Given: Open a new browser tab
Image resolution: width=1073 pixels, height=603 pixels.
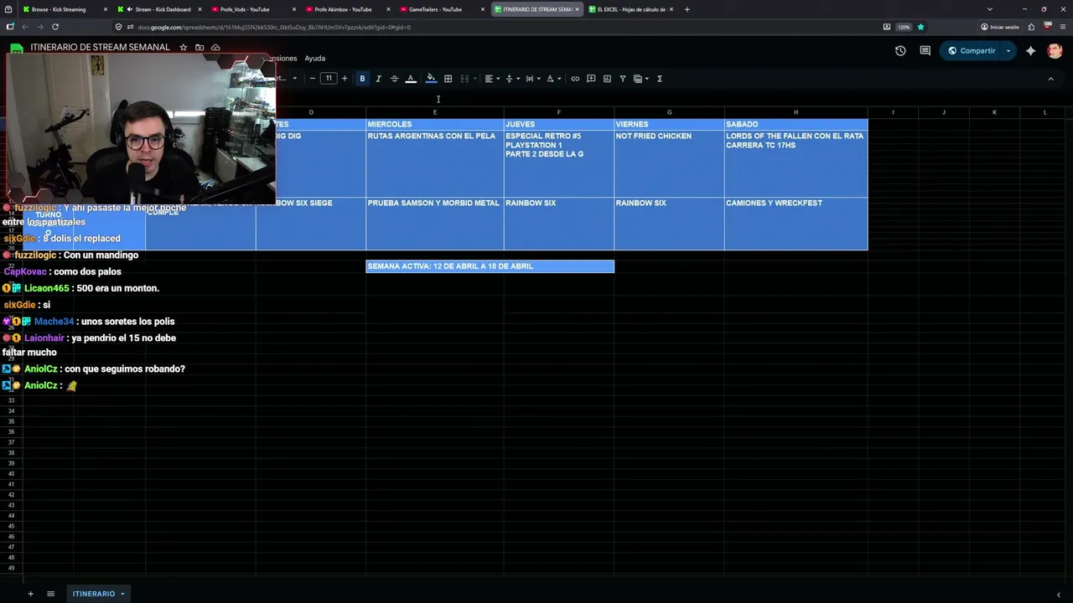Looking at the screenshot, I should (x=687, y=9).
